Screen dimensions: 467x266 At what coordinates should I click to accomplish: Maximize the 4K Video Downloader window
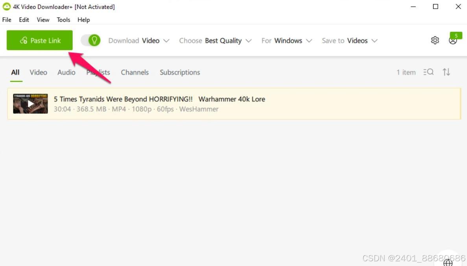[436, 7]
